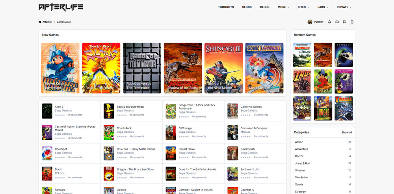Open Desert Strike title text
This screenshot has width=394, height=194.
tap(187, 149)
